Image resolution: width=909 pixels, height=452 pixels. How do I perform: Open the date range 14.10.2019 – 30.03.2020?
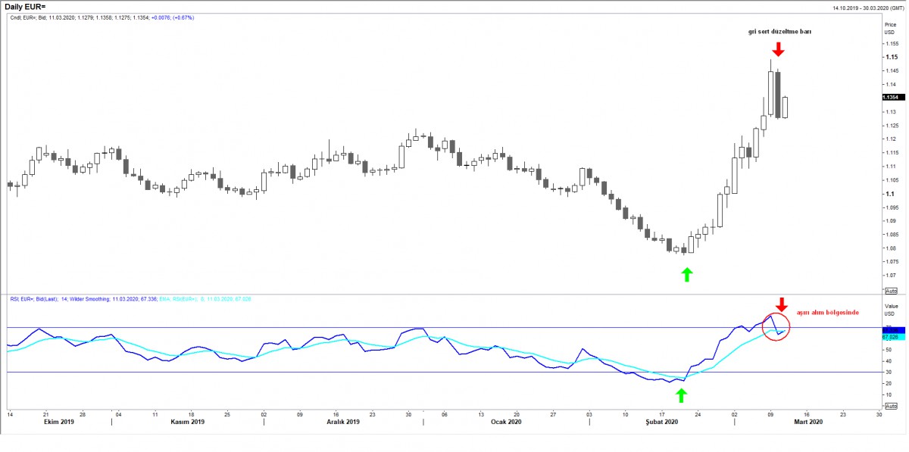click(x=864, y=8)
